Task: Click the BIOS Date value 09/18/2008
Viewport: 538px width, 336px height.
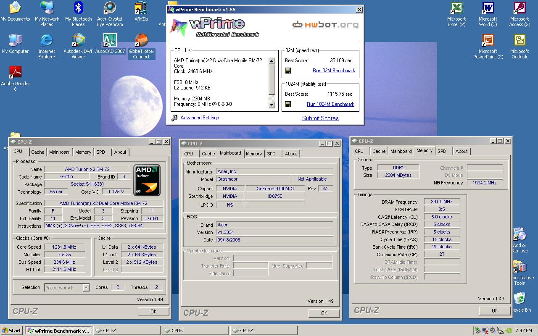Action: (x=274, y=240)
